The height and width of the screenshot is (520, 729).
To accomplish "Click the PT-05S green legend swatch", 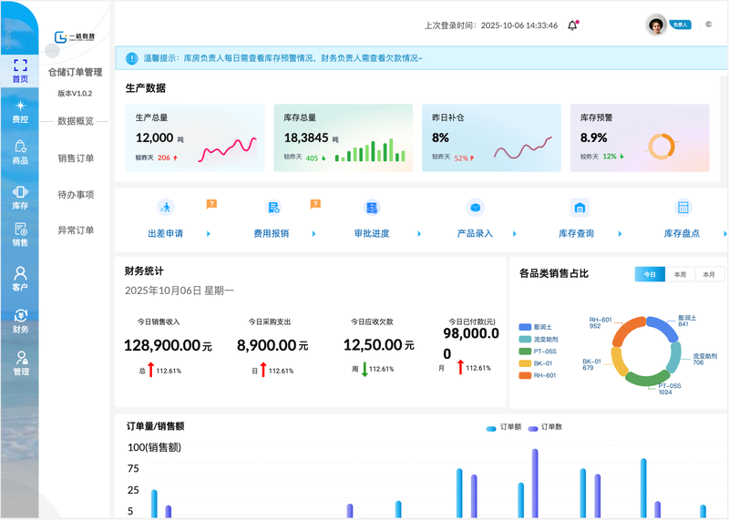I will click(x=525, y=351).
